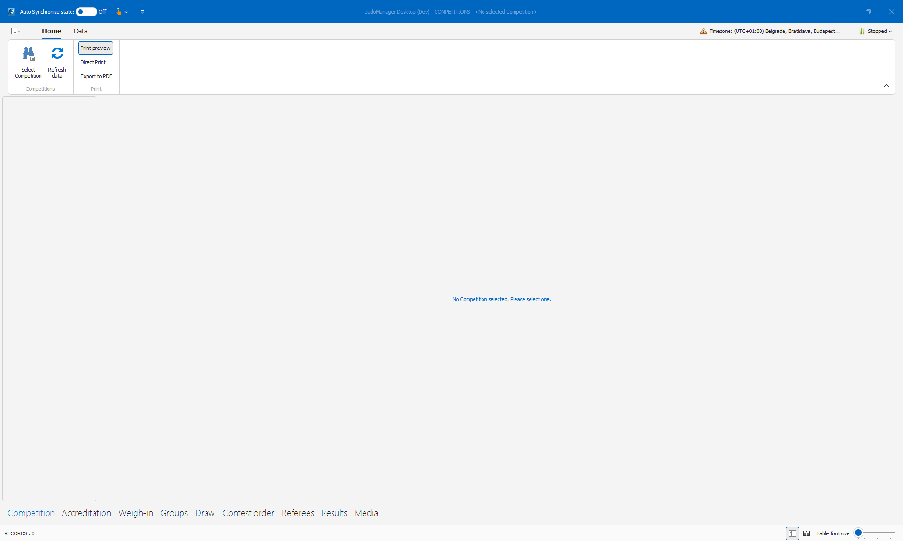The width and height of the screenshot is (903, 541).
Task: Click the RECORDS : 0 status text
Action: pyautogui.click(x=19, y=533)
